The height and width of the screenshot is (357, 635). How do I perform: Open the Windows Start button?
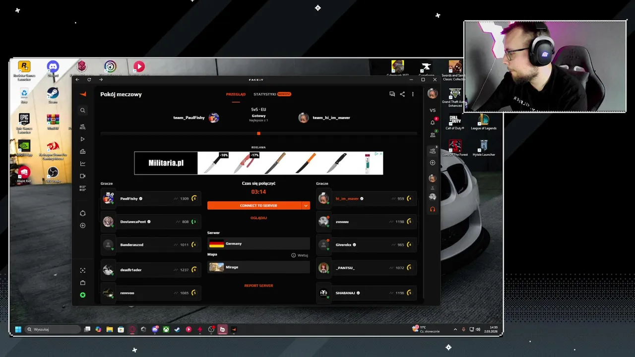(18, 329)
